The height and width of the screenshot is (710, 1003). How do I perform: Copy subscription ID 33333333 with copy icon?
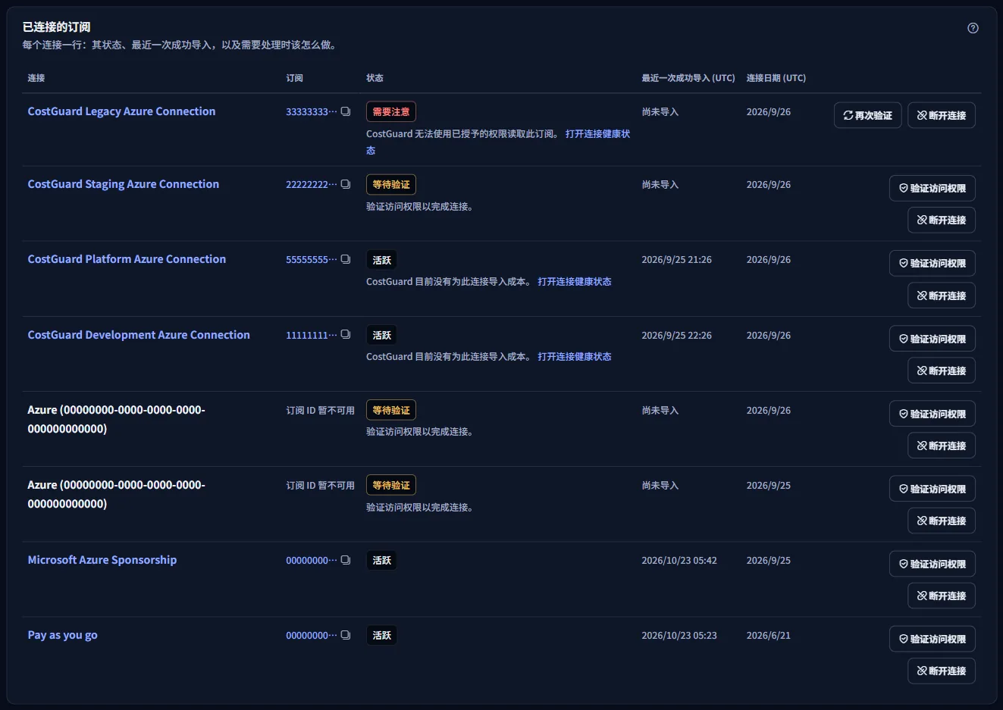pos(346,111)
